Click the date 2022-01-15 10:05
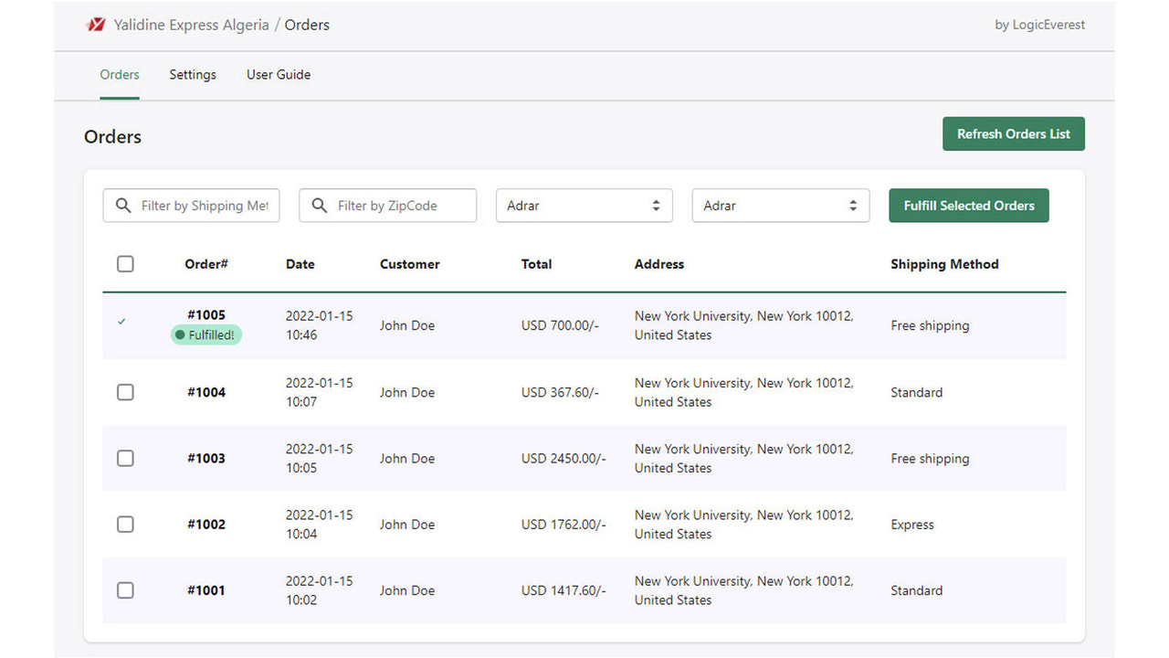Viewport: 1169px width, 658px height. click(319, 458)
